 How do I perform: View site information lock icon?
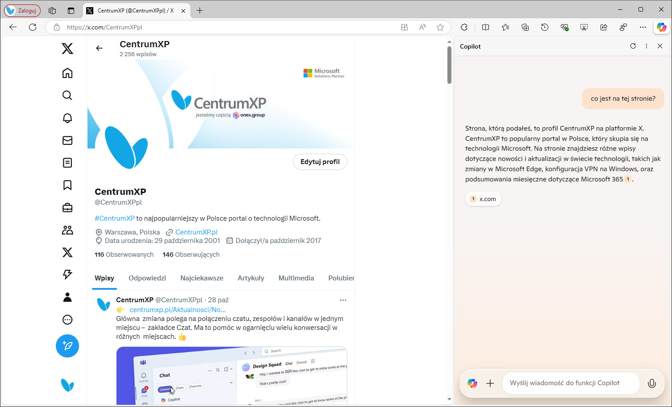57,27
